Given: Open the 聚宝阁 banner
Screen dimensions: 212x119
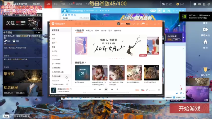Looking at the screenshot, I should click(x=23, y=76).
